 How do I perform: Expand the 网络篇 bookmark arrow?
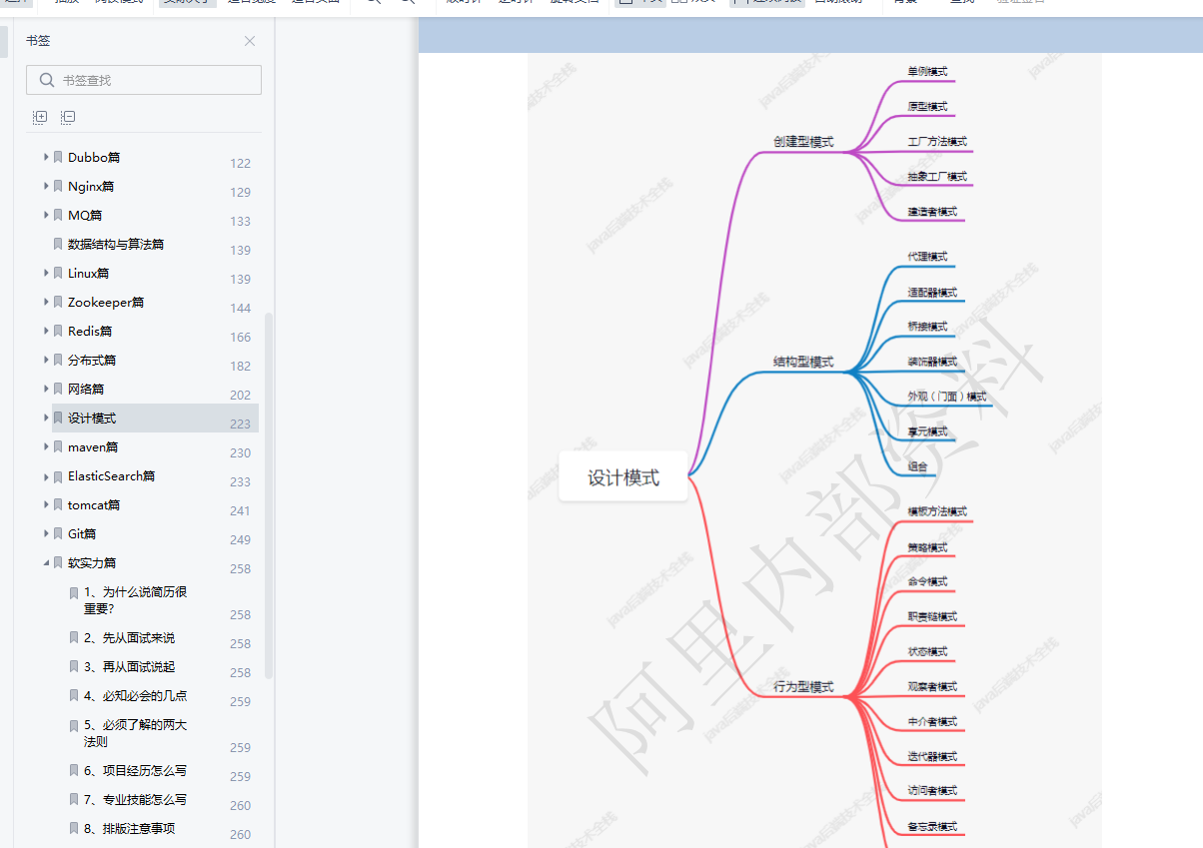click(x=46, y=389)
